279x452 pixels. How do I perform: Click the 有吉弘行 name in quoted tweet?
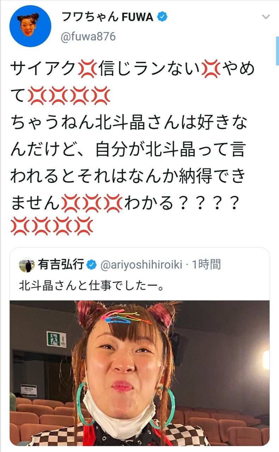61,264
